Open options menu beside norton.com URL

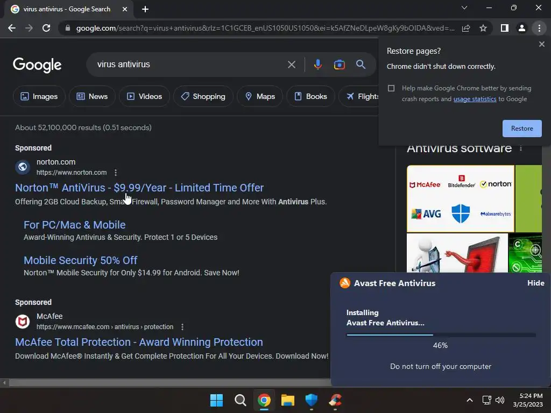coord(116,173)
